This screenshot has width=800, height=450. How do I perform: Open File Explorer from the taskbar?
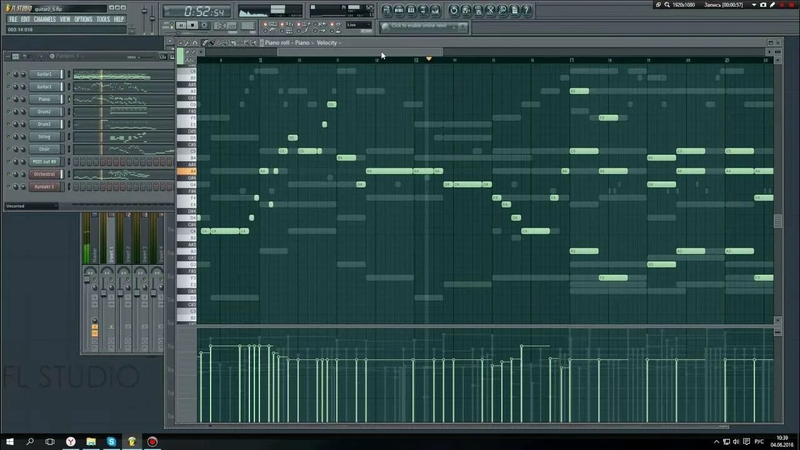[x=91, y=442]
